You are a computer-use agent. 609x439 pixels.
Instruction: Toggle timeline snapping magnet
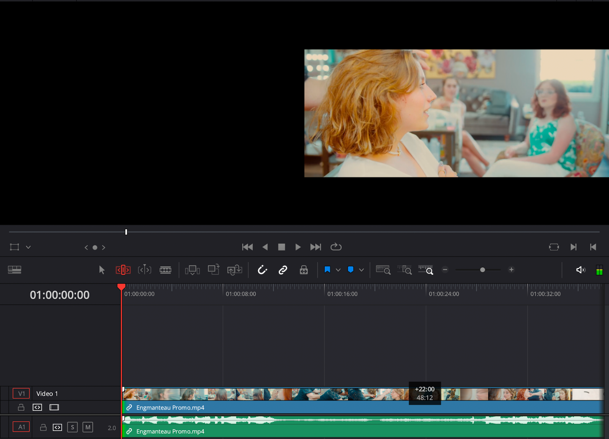tap(263, 270)
